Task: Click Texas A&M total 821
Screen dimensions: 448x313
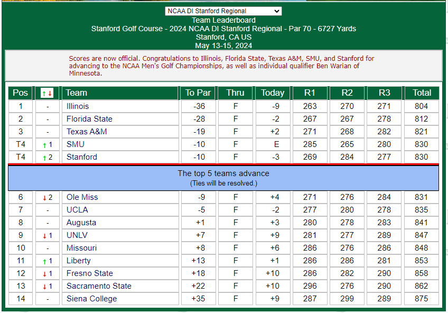Action: 422,132
